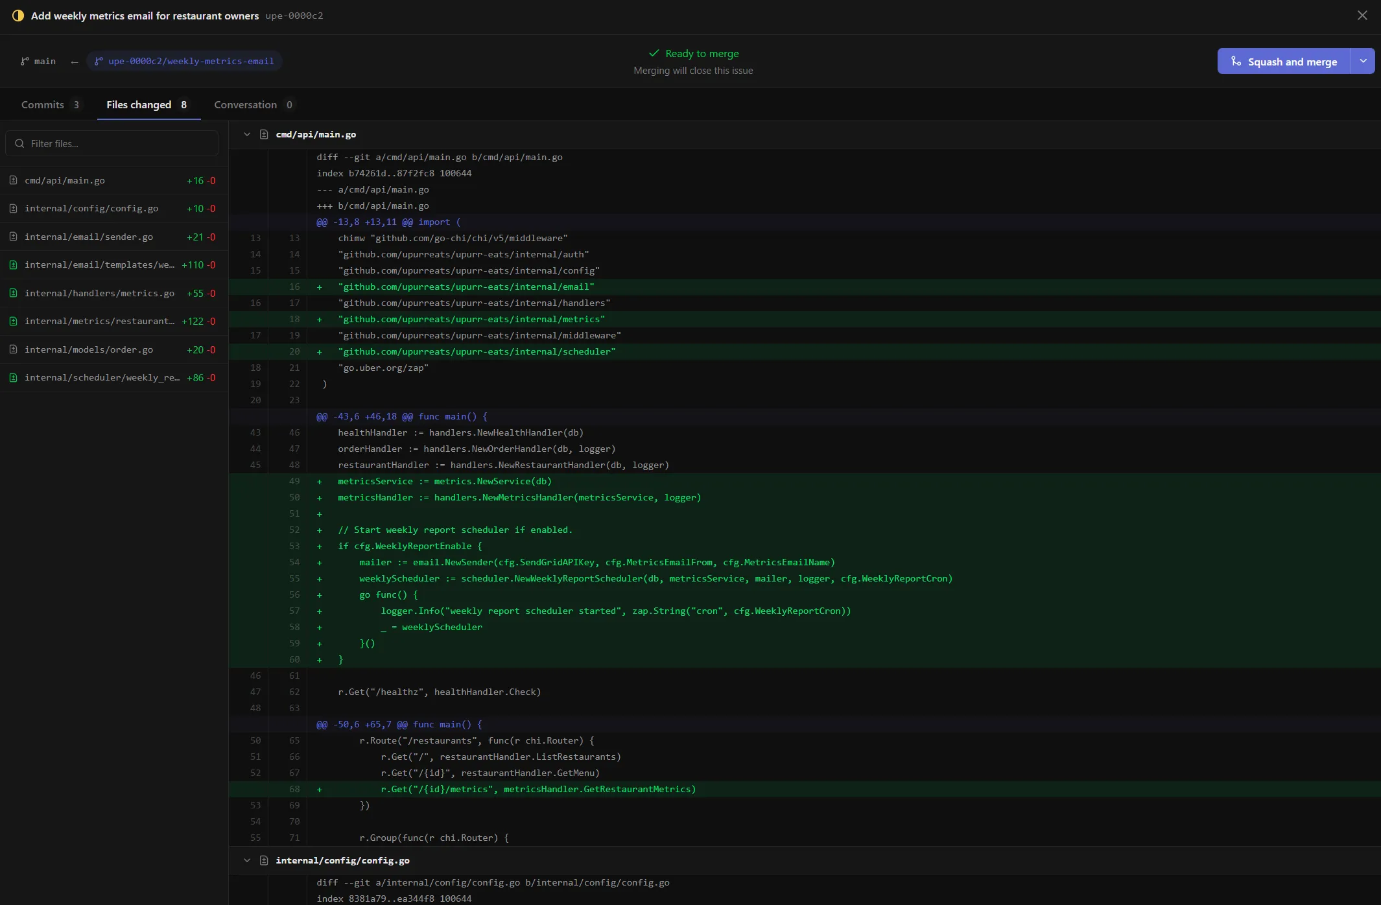Screen dimensions: 1381x905
Task: Open internal/email/templates file entry in list
Action: pos(113,264)
